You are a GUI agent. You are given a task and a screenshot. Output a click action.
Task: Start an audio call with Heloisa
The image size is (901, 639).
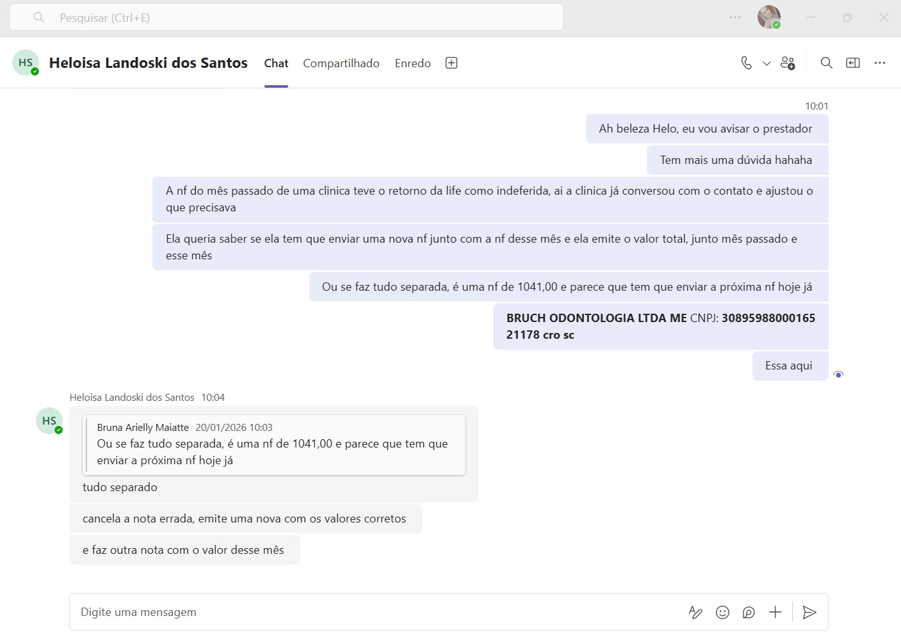(x=746, y=63)
